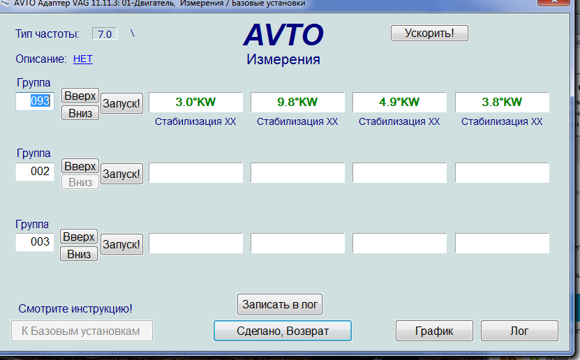
Task: Select the 3.0°KW value field
Action: (x=195, y=102)
